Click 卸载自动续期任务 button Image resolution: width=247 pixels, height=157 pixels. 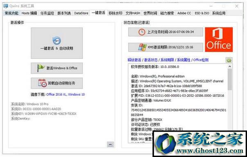(x=57, y=83)
